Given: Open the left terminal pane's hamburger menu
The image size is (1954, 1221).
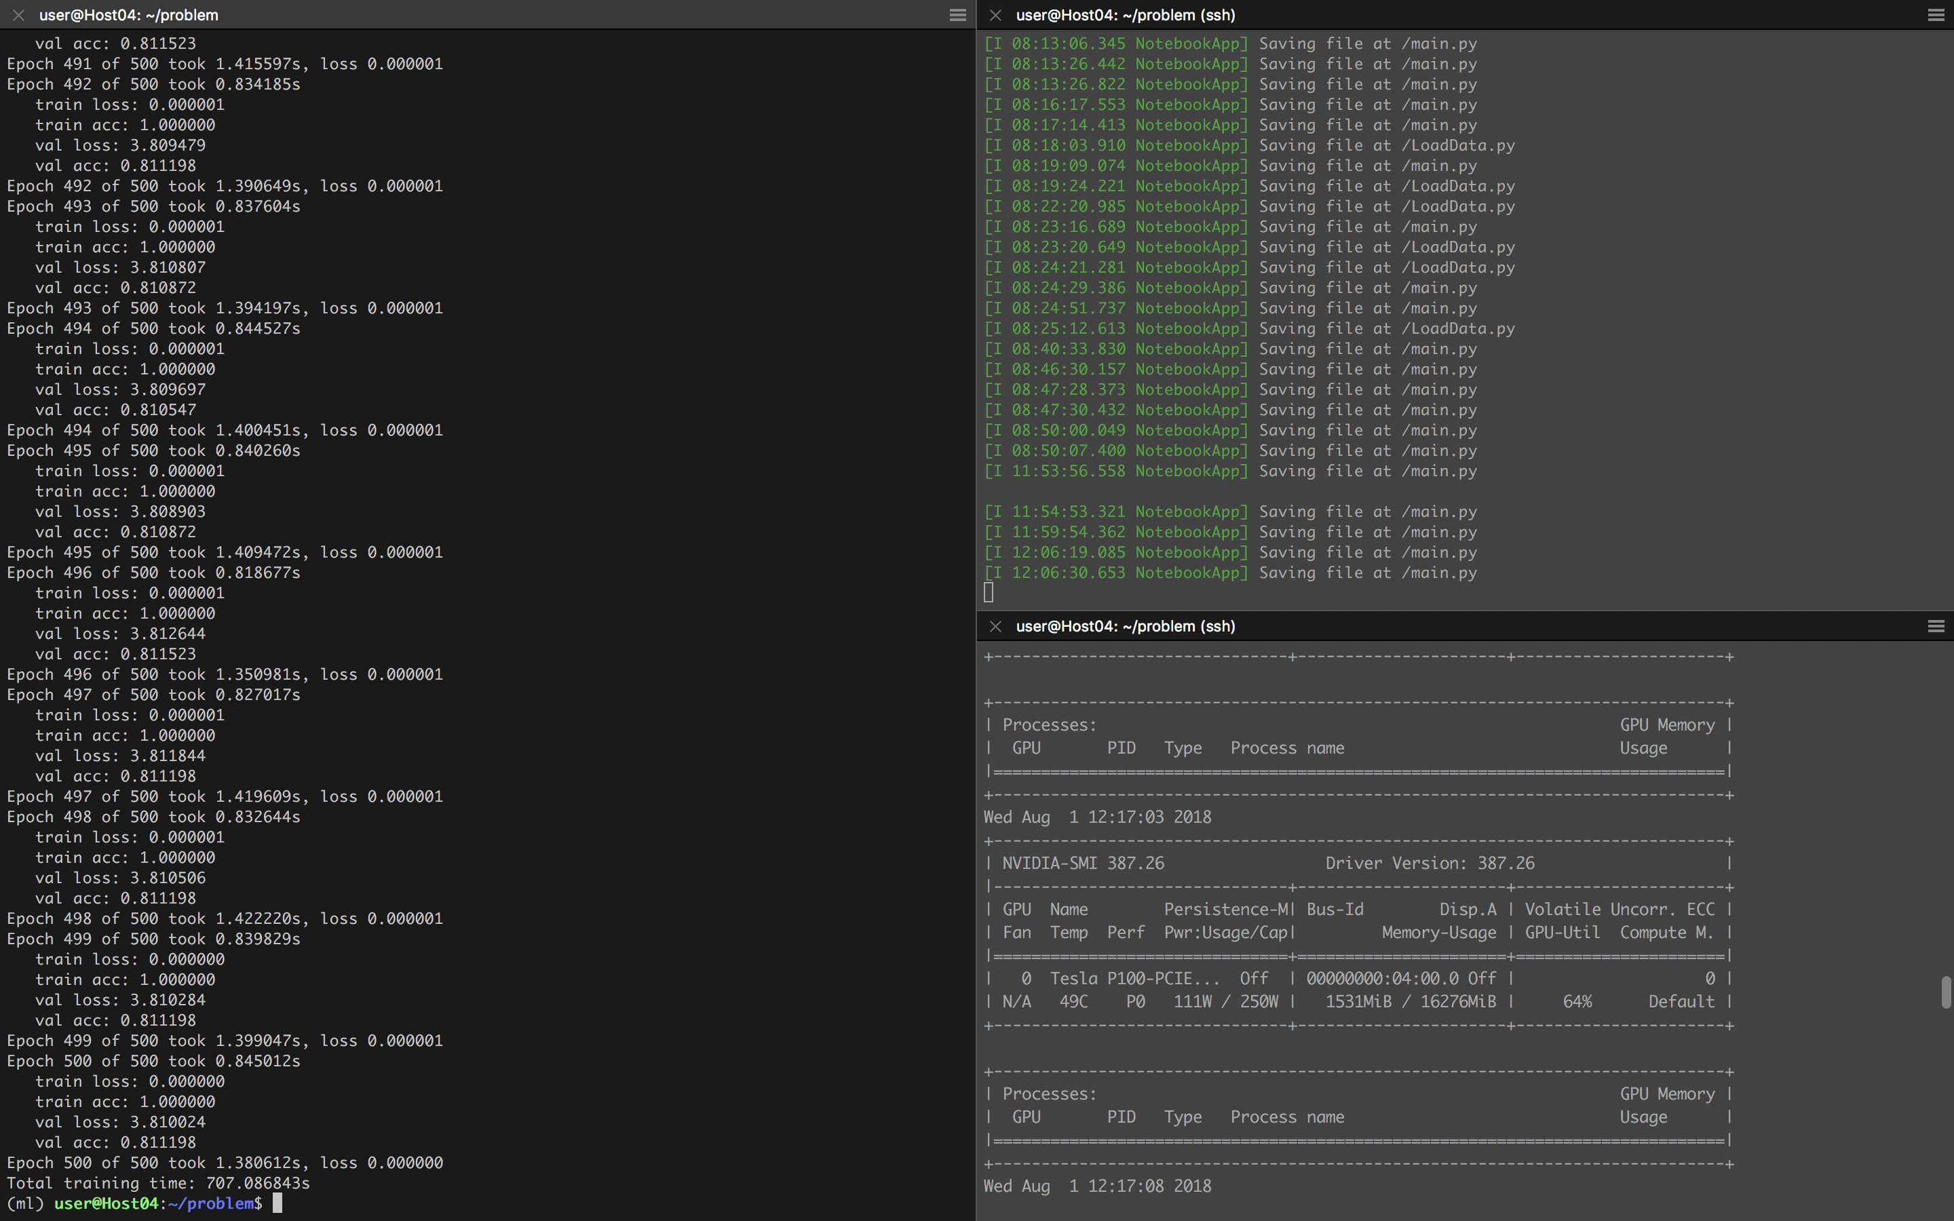Looking at the screenshot, I should [x=957, y=14].
